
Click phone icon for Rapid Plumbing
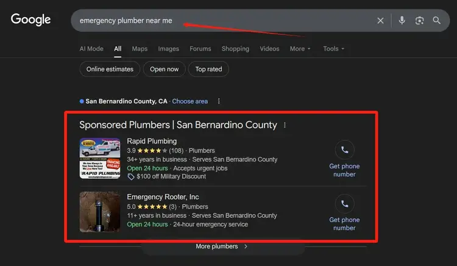pyautogui.click(x=344, y=150)
